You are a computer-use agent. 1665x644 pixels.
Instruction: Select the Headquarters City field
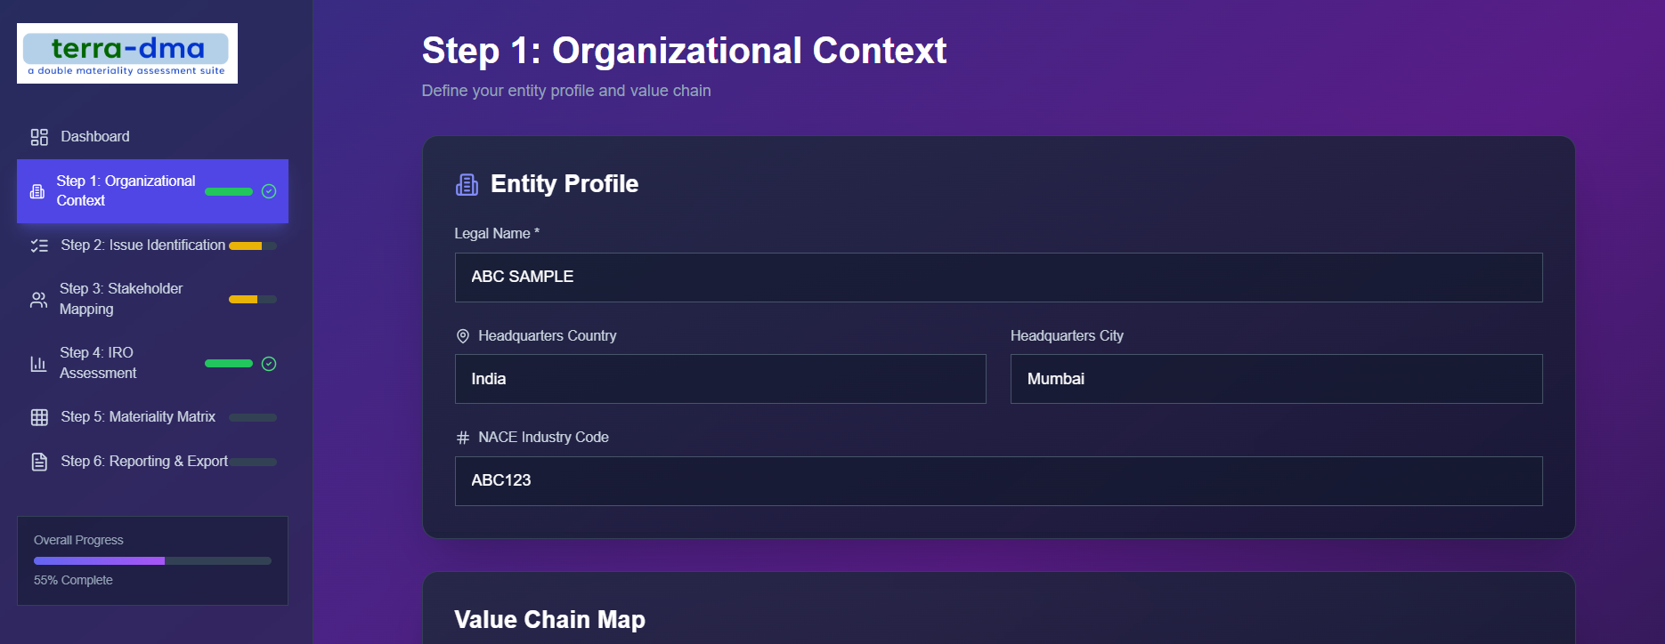(1276, 379)
